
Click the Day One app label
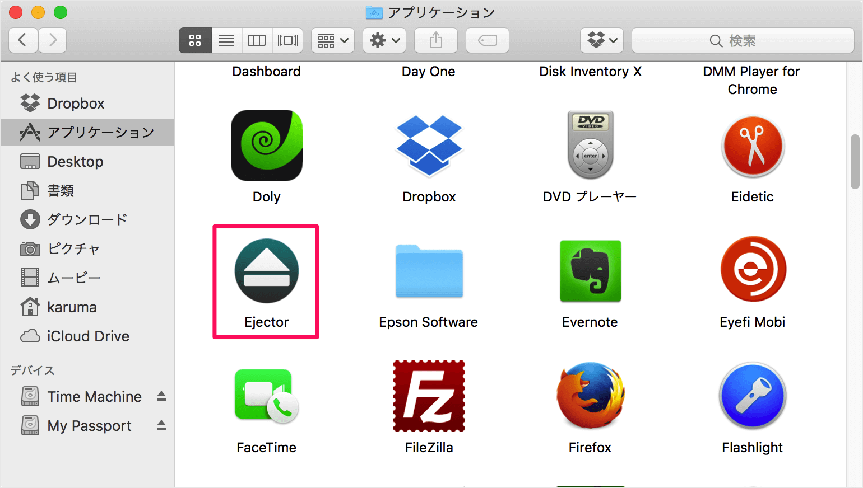pos(429,72)
